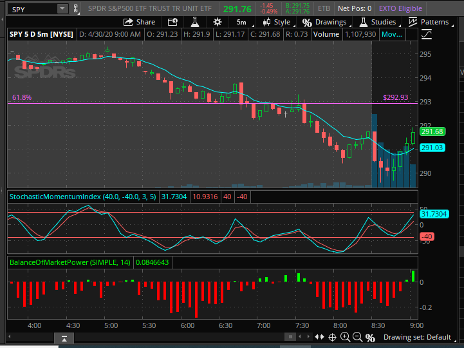464x348 pixels.
Task: Click the drawing tool icon below Patterns
Action: click(x=427, y=34)
